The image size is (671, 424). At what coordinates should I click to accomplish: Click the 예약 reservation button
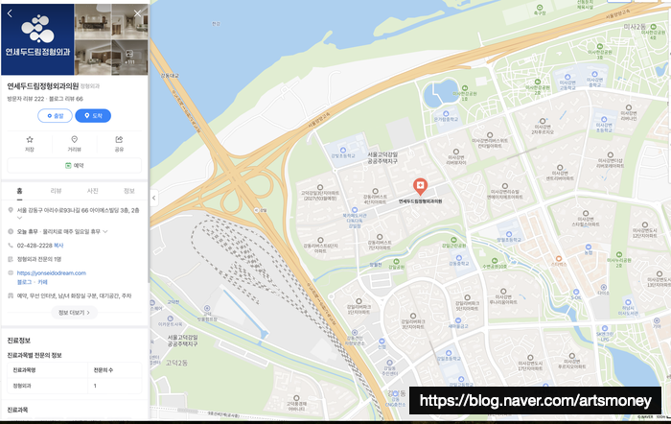click(74, 165)
